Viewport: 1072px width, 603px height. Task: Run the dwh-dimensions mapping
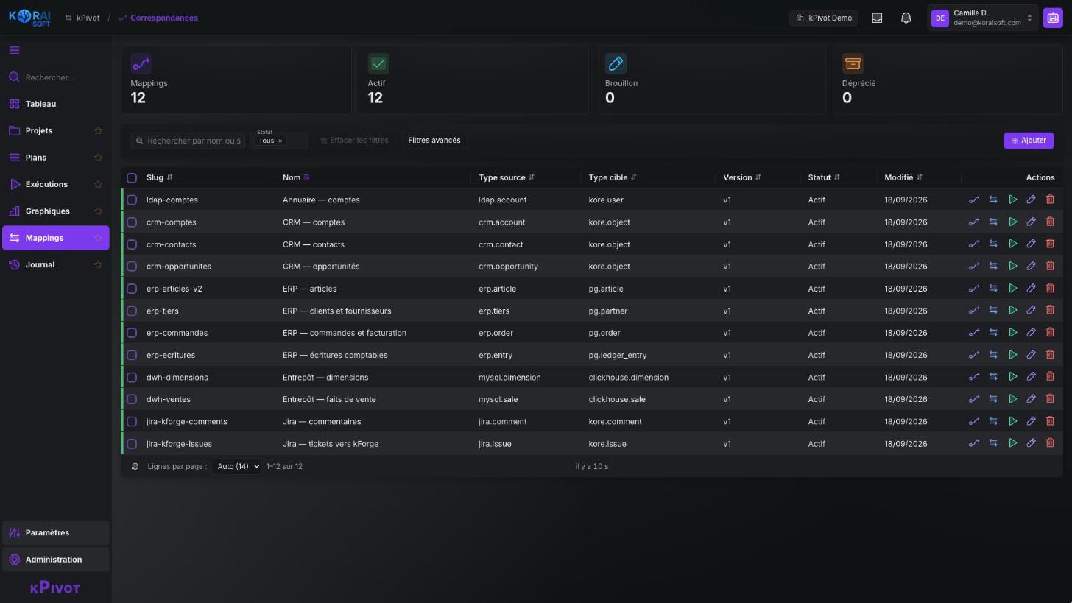pyautogui.click(x=1013, y=377)
